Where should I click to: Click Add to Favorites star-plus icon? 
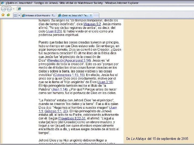(x=8, y=15)
